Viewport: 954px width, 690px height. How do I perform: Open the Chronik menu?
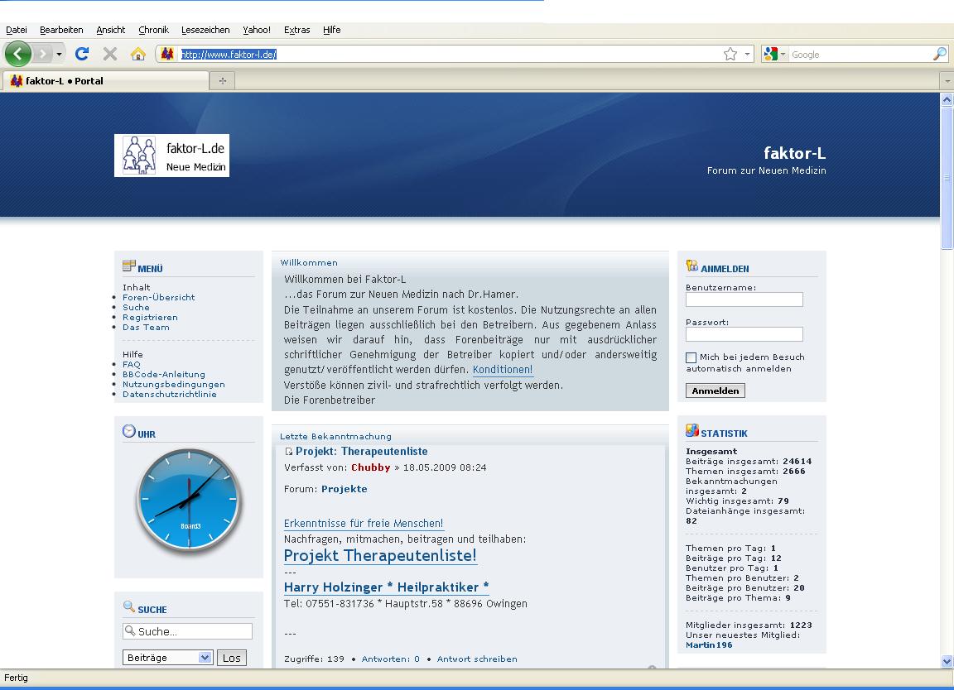[153, 30]
